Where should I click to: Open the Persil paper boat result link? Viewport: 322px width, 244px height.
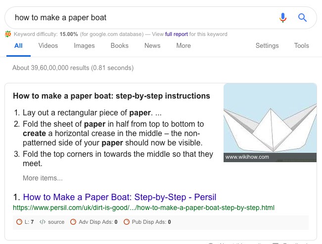(x=119, y=197)
